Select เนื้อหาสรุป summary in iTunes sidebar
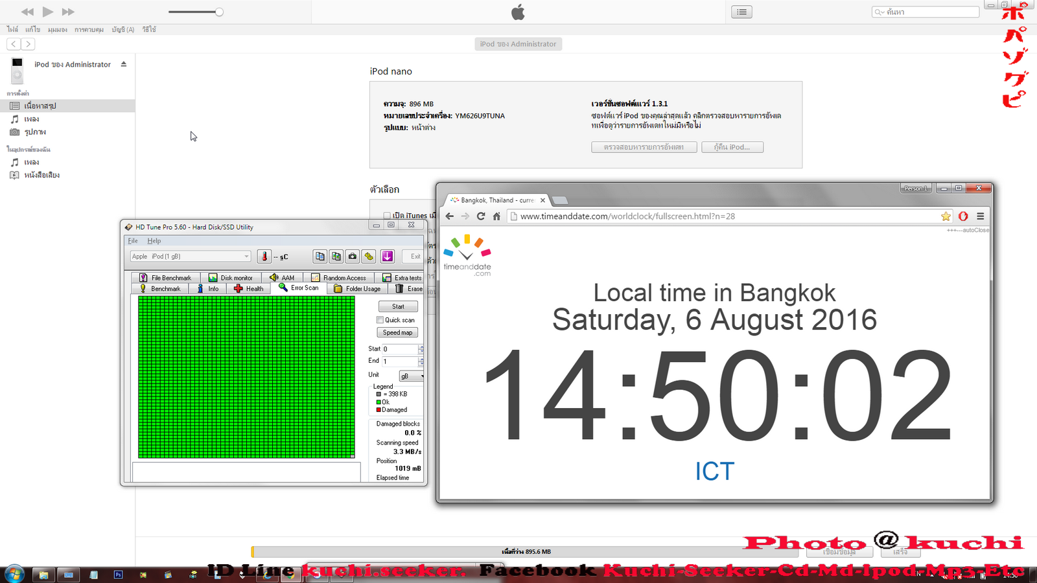The height and width of the screenshot is (583, 1037). [x=67, y=106]
